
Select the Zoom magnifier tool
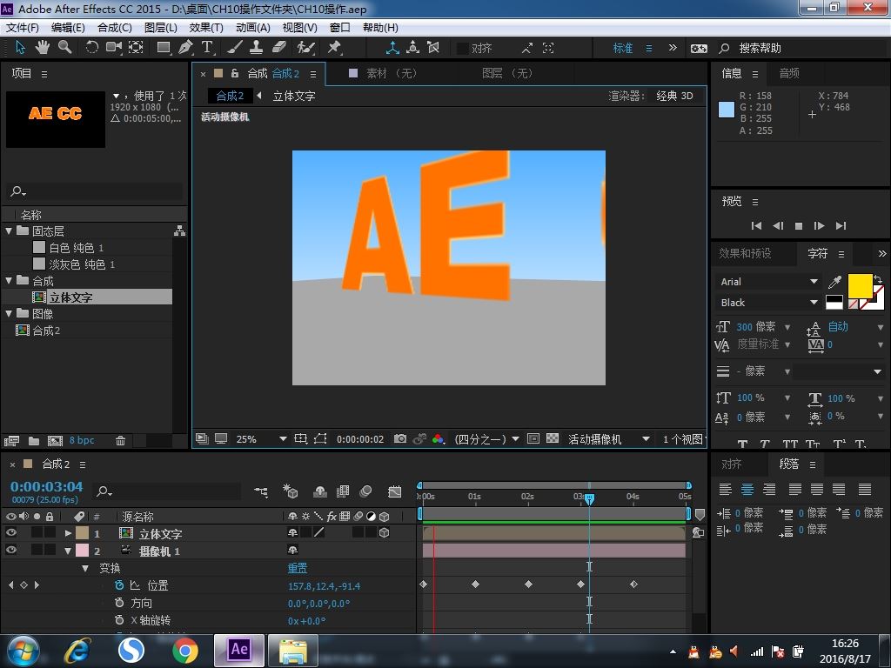click(64, 47)
